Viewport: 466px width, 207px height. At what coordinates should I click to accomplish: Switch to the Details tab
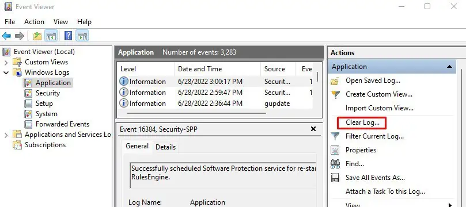[x=165, y=147]
